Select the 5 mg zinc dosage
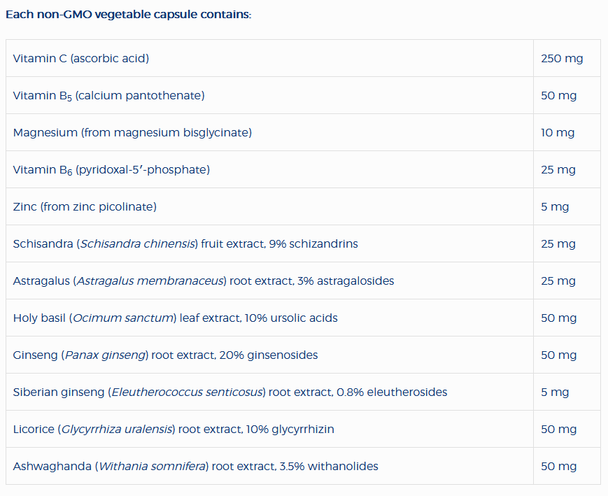 555,206
